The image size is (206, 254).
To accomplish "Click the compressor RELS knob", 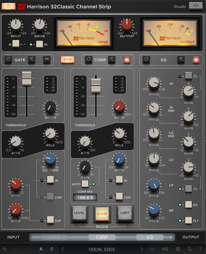I will (x=119, y=134).
